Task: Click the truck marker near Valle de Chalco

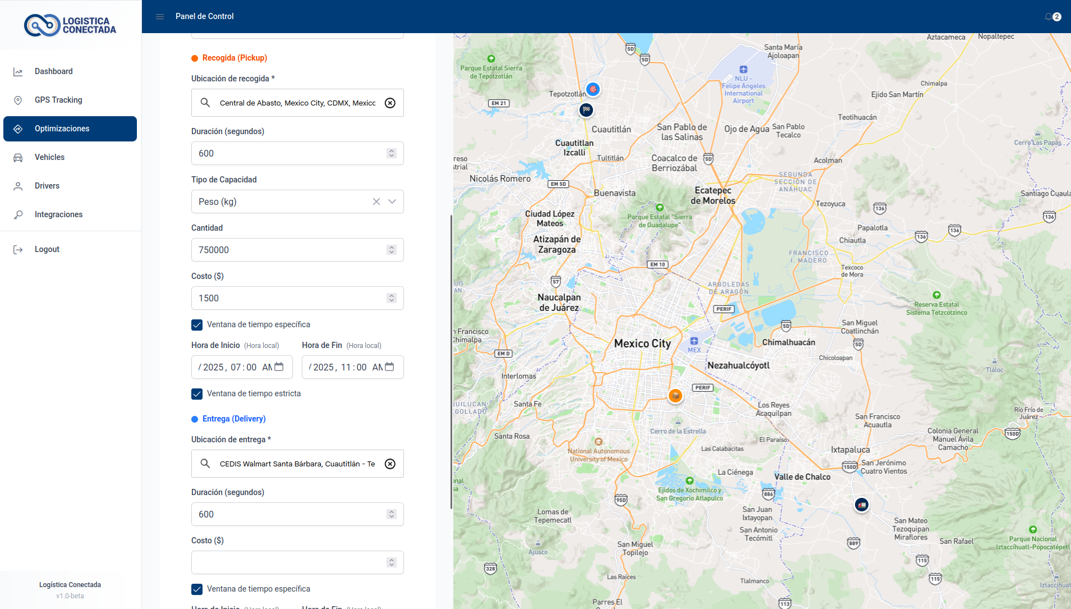Action: (x=862, y=505)
